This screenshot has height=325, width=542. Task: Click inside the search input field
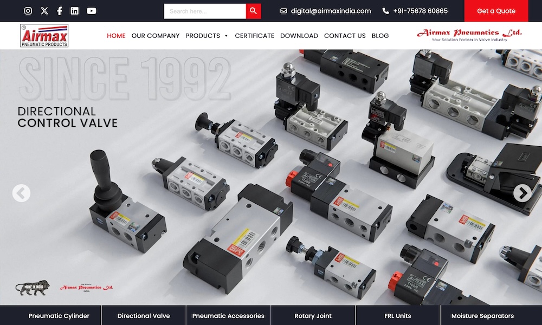click(206, 10)
